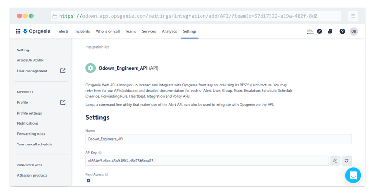Open the Alerts tab
The image size is (375, 194).
[64, 31]
